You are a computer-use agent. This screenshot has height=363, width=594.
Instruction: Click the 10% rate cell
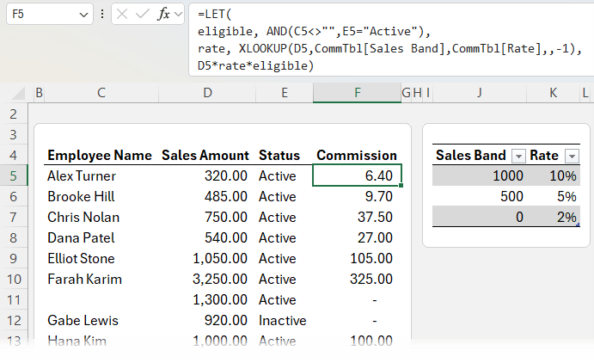click(553, 175)
